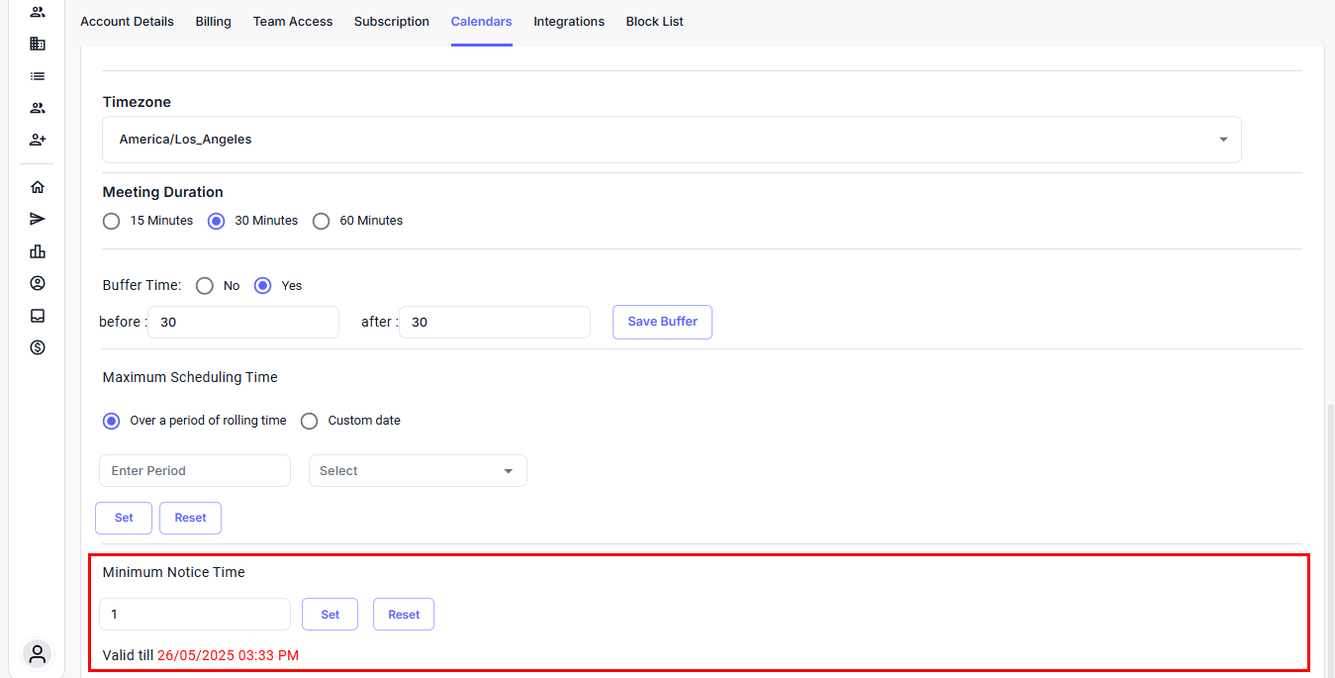This screenshot has height=678, width=1335.
Task: Click the user avatar at sidebar bottom
Action: (x=38, y=654)
